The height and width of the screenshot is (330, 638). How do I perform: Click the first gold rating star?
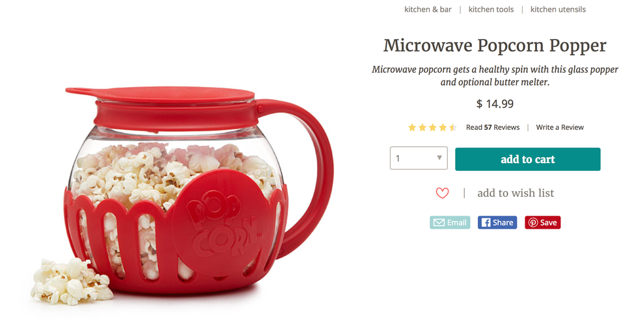click(x=412, y=127)
